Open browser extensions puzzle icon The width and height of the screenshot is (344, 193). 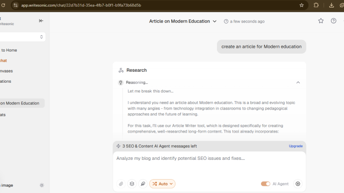coord(316,5)
